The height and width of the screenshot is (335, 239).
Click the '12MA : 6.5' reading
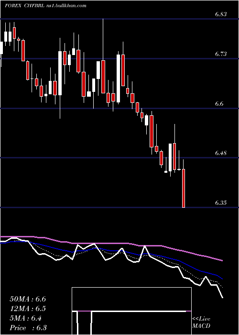28,309
